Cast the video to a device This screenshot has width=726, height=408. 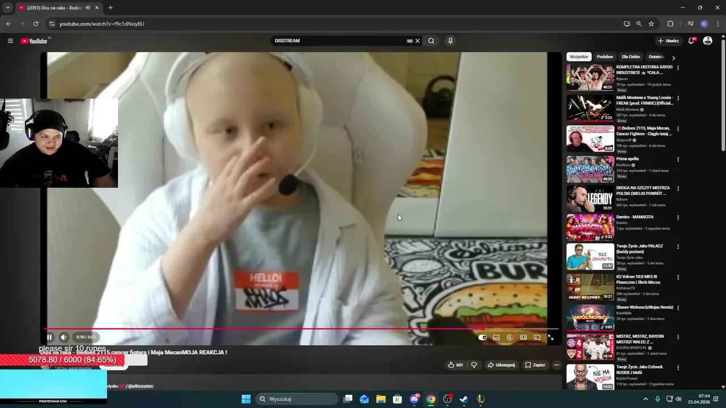(537, 337)
